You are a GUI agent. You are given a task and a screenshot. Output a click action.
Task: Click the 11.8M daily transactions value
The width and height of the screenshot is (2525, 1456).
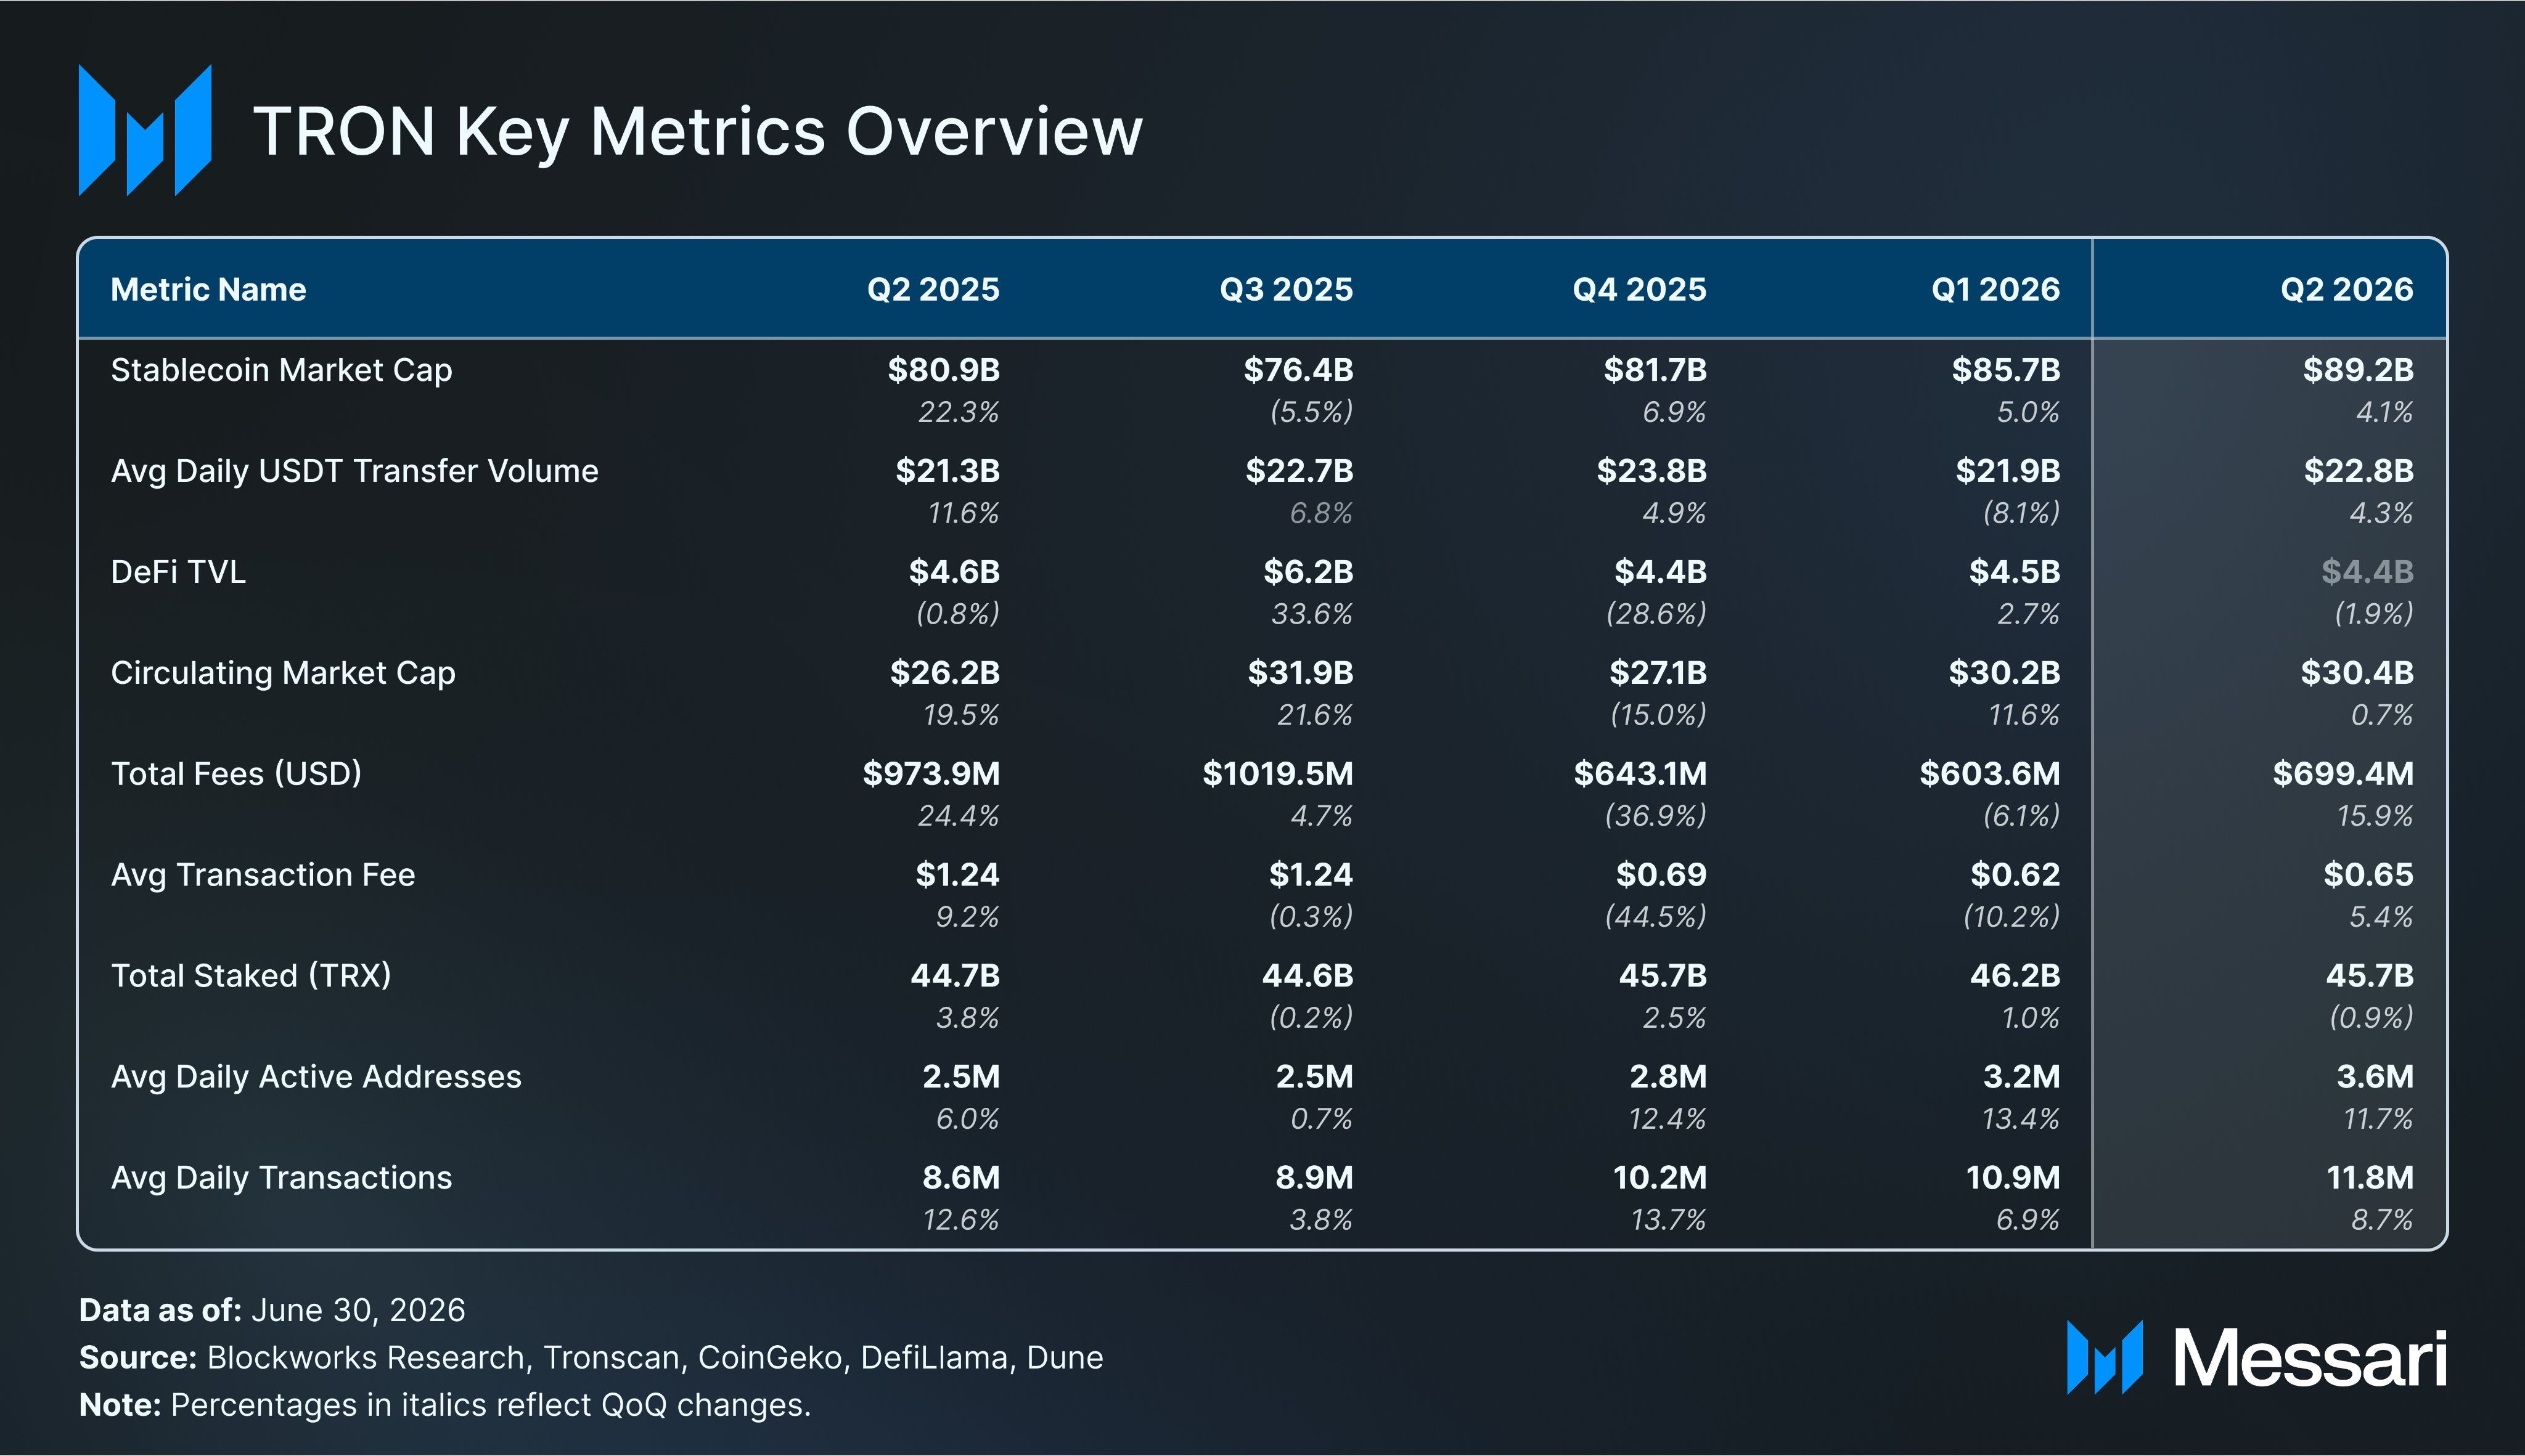click(x=2370, y=1178)
